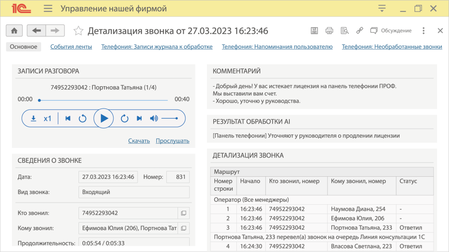Go back with the left arrow button
Image resolution: width=449 pixels, height=252 pixels.
coord(36,31)
